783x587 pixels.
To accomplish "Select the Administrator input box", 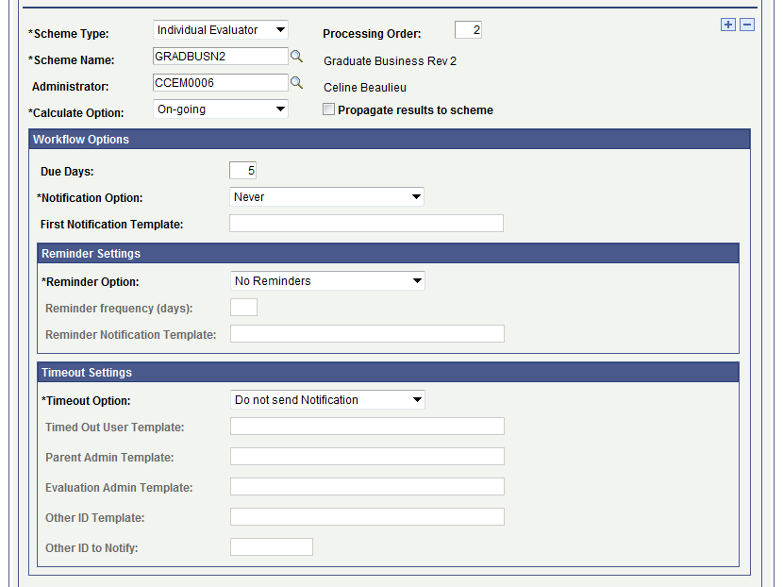I will (222, 83).
